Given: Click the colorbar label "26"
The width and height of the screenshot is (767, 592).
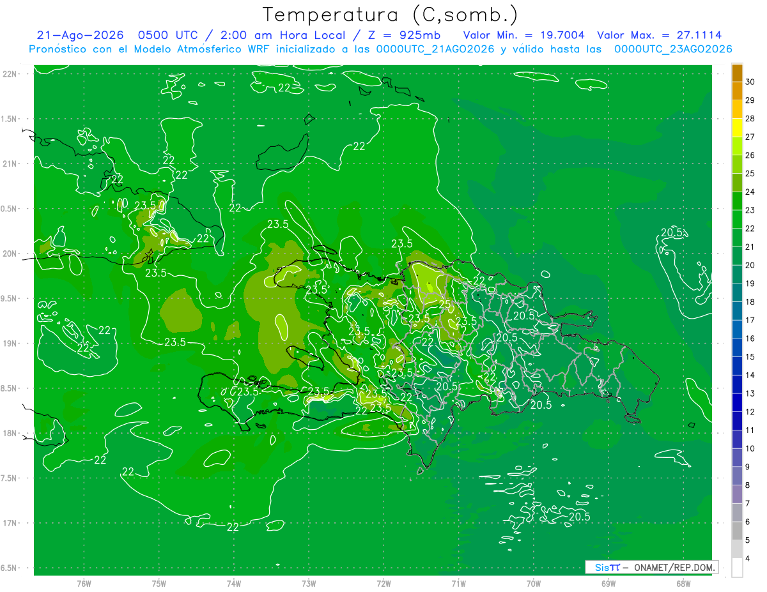Looking at the screenshot, I should [750, 155].
